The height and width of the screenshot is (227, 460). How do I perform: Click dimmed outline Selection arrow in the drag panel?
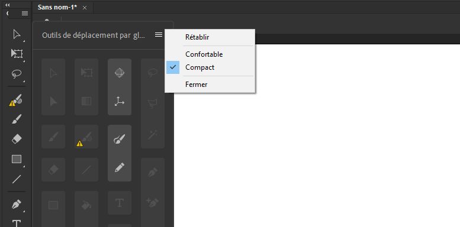pyautogui.click(x=53, y=73)
